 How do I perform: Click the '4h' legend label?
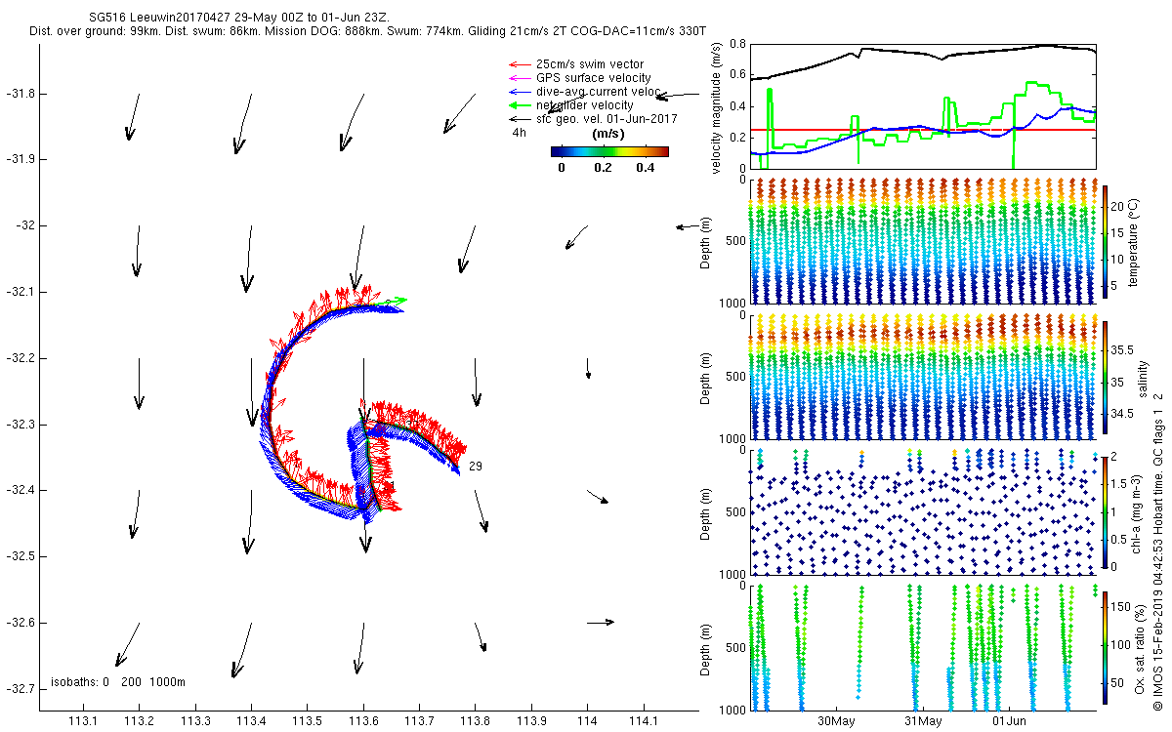(x=519, y=133)
